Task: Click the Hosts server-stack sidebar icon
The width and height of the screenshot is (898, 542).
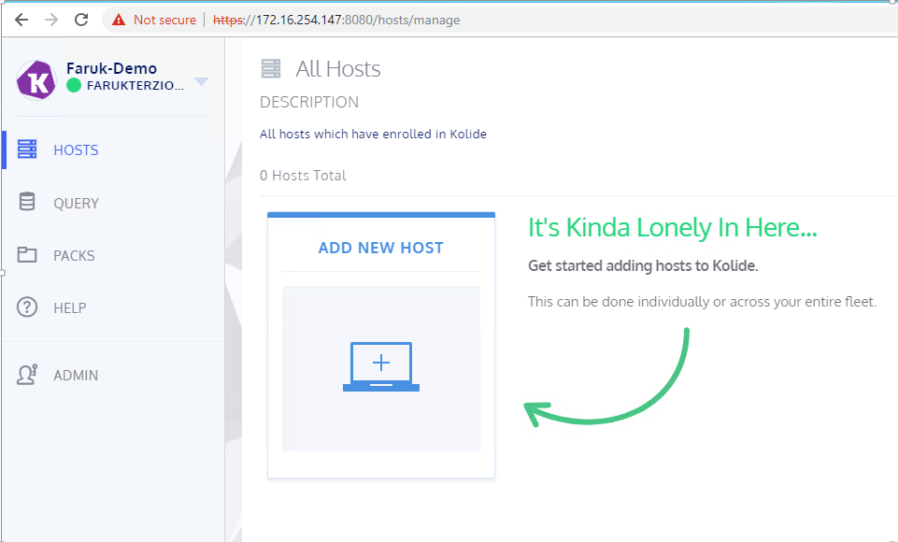Action: (x=27, y=149)
